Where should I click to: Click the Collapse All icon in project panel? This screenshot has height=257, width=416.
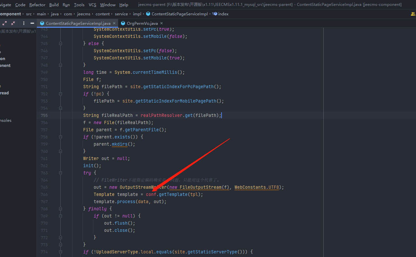tap(13, 23)
